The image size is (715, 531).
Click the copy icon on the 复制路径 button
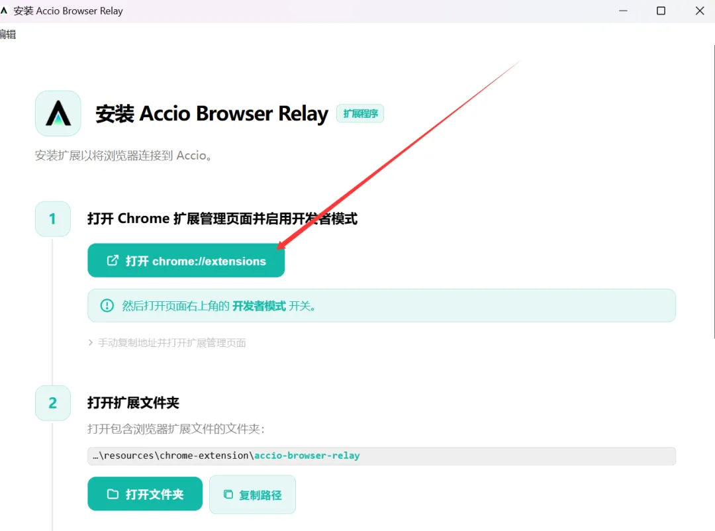pos(228,495)
